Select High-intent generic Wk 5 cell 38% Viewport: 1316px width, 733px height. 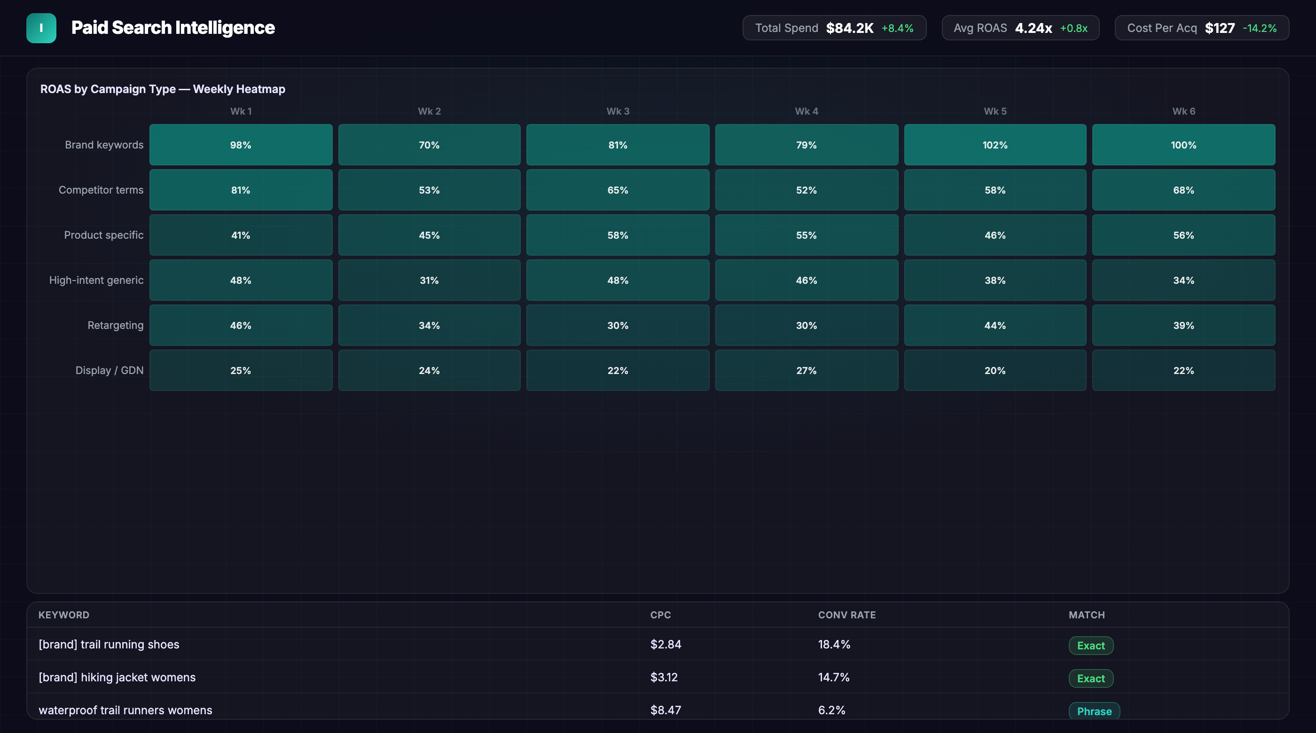click(x=995, y=280)
